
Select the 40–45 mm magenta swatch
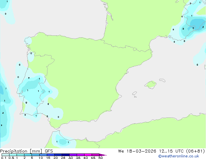click(88, 155)
